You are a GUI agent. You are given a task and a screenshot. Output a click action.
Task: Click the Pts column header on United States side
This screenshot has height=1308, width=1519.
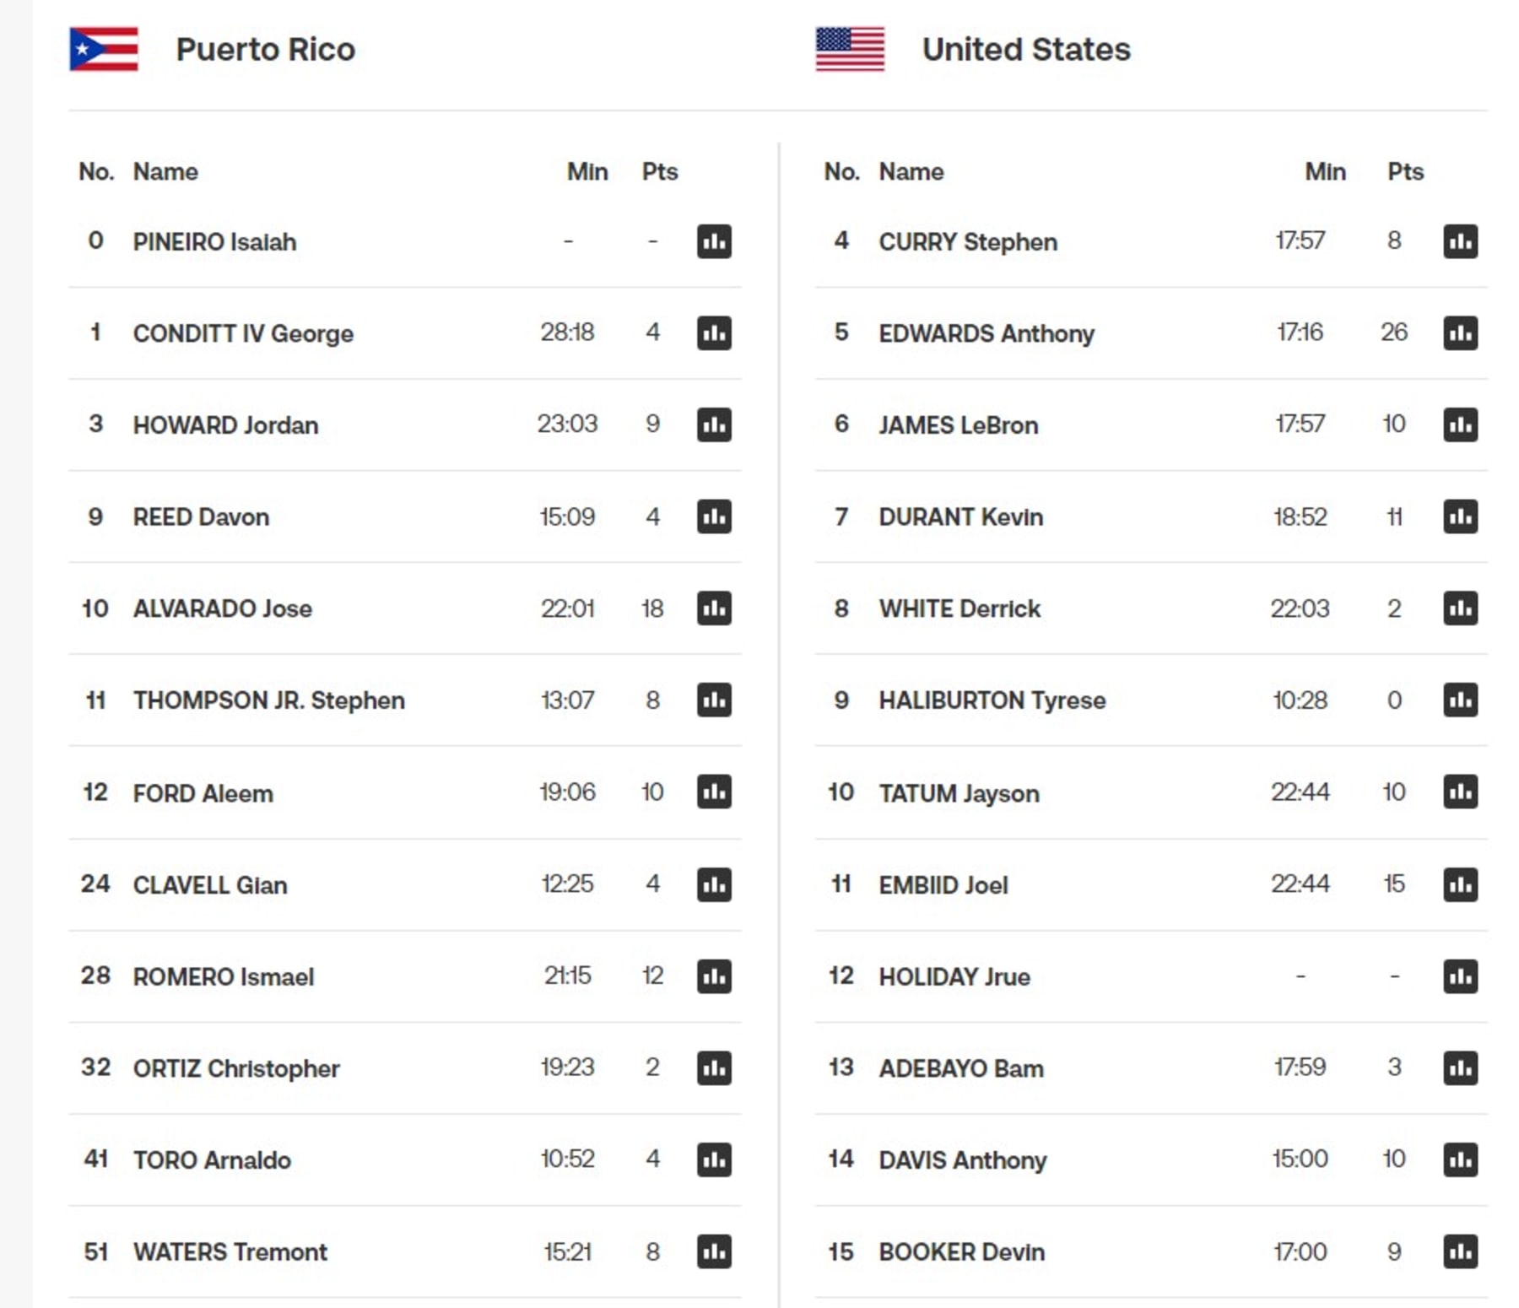1405,170
